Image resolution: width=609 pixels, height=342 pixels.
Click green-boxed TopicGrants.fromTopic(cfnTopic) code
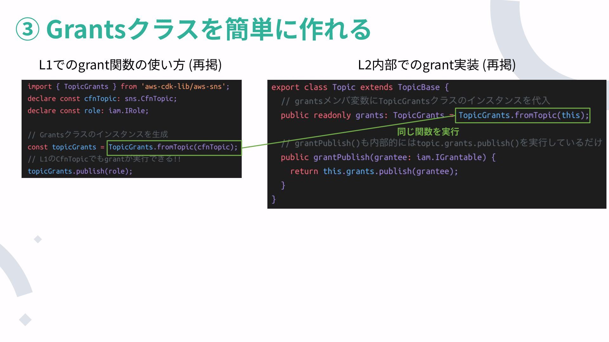174,148
